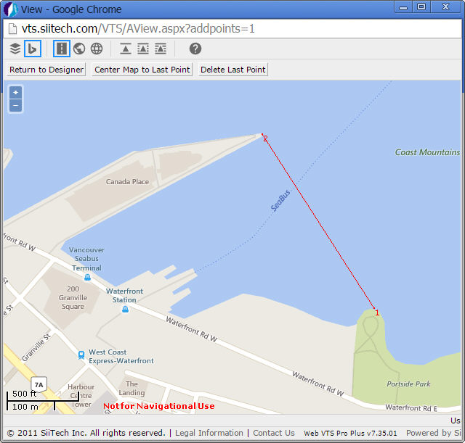The image size is (465, 443).
Task: Click Return to Designer button
Action: 46,70
